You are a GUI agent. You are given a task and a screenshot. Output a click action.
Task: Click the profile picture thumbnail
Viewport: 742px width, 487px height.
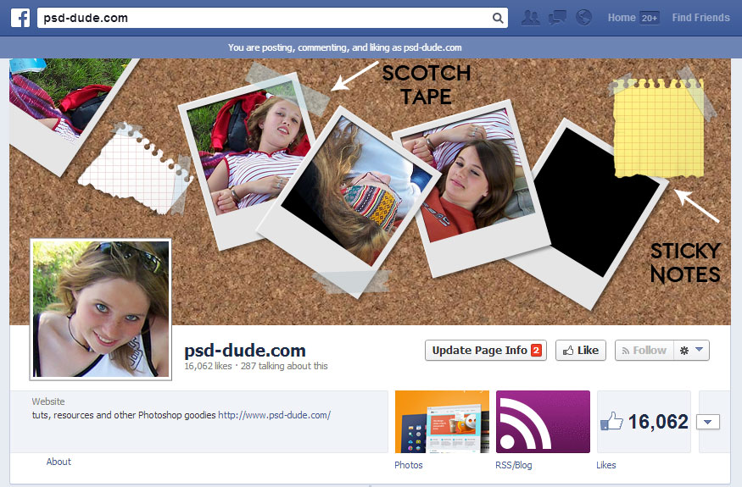[x=101, y=308]
